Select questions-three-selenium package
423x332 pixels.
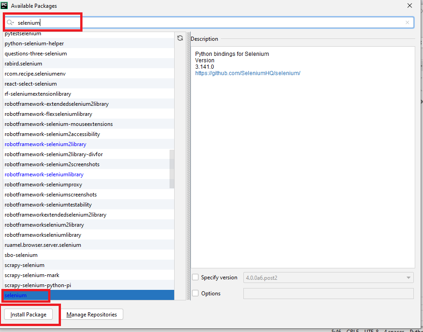point(89,54)
